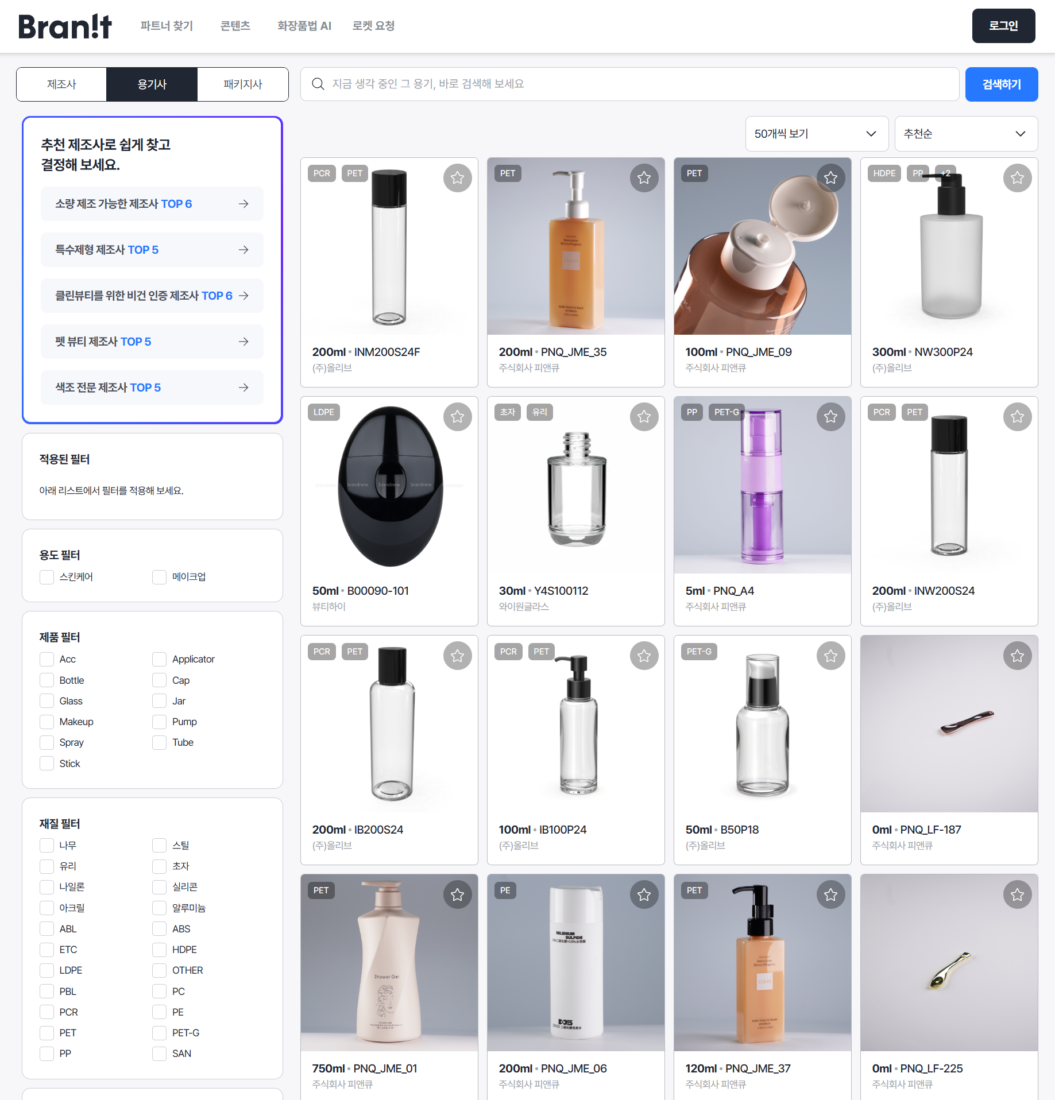Click star icon on 100ml PNQ_JME_09 card
The height and width of the screenshot is (1100, 1055).
click(830, 178)
